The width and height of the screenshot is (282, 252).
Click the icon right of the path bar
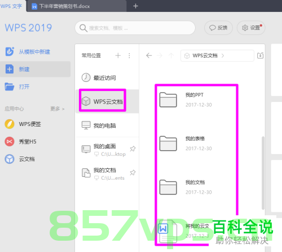coord(260,55)
